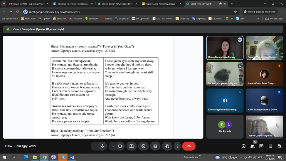
Task: Show the participants people list
Action: 252,146
